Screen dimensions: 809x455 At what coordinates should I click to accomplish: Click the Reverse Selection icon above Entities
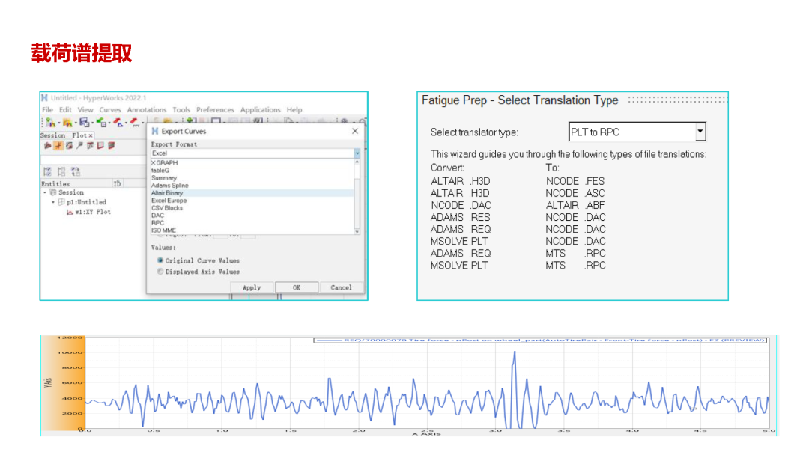(76, 171)
